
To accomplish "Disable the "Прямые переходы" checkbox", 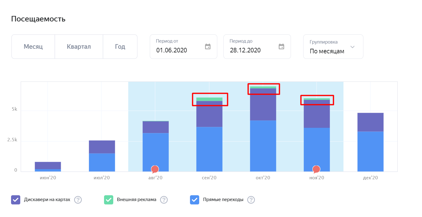I will (195, 200).
